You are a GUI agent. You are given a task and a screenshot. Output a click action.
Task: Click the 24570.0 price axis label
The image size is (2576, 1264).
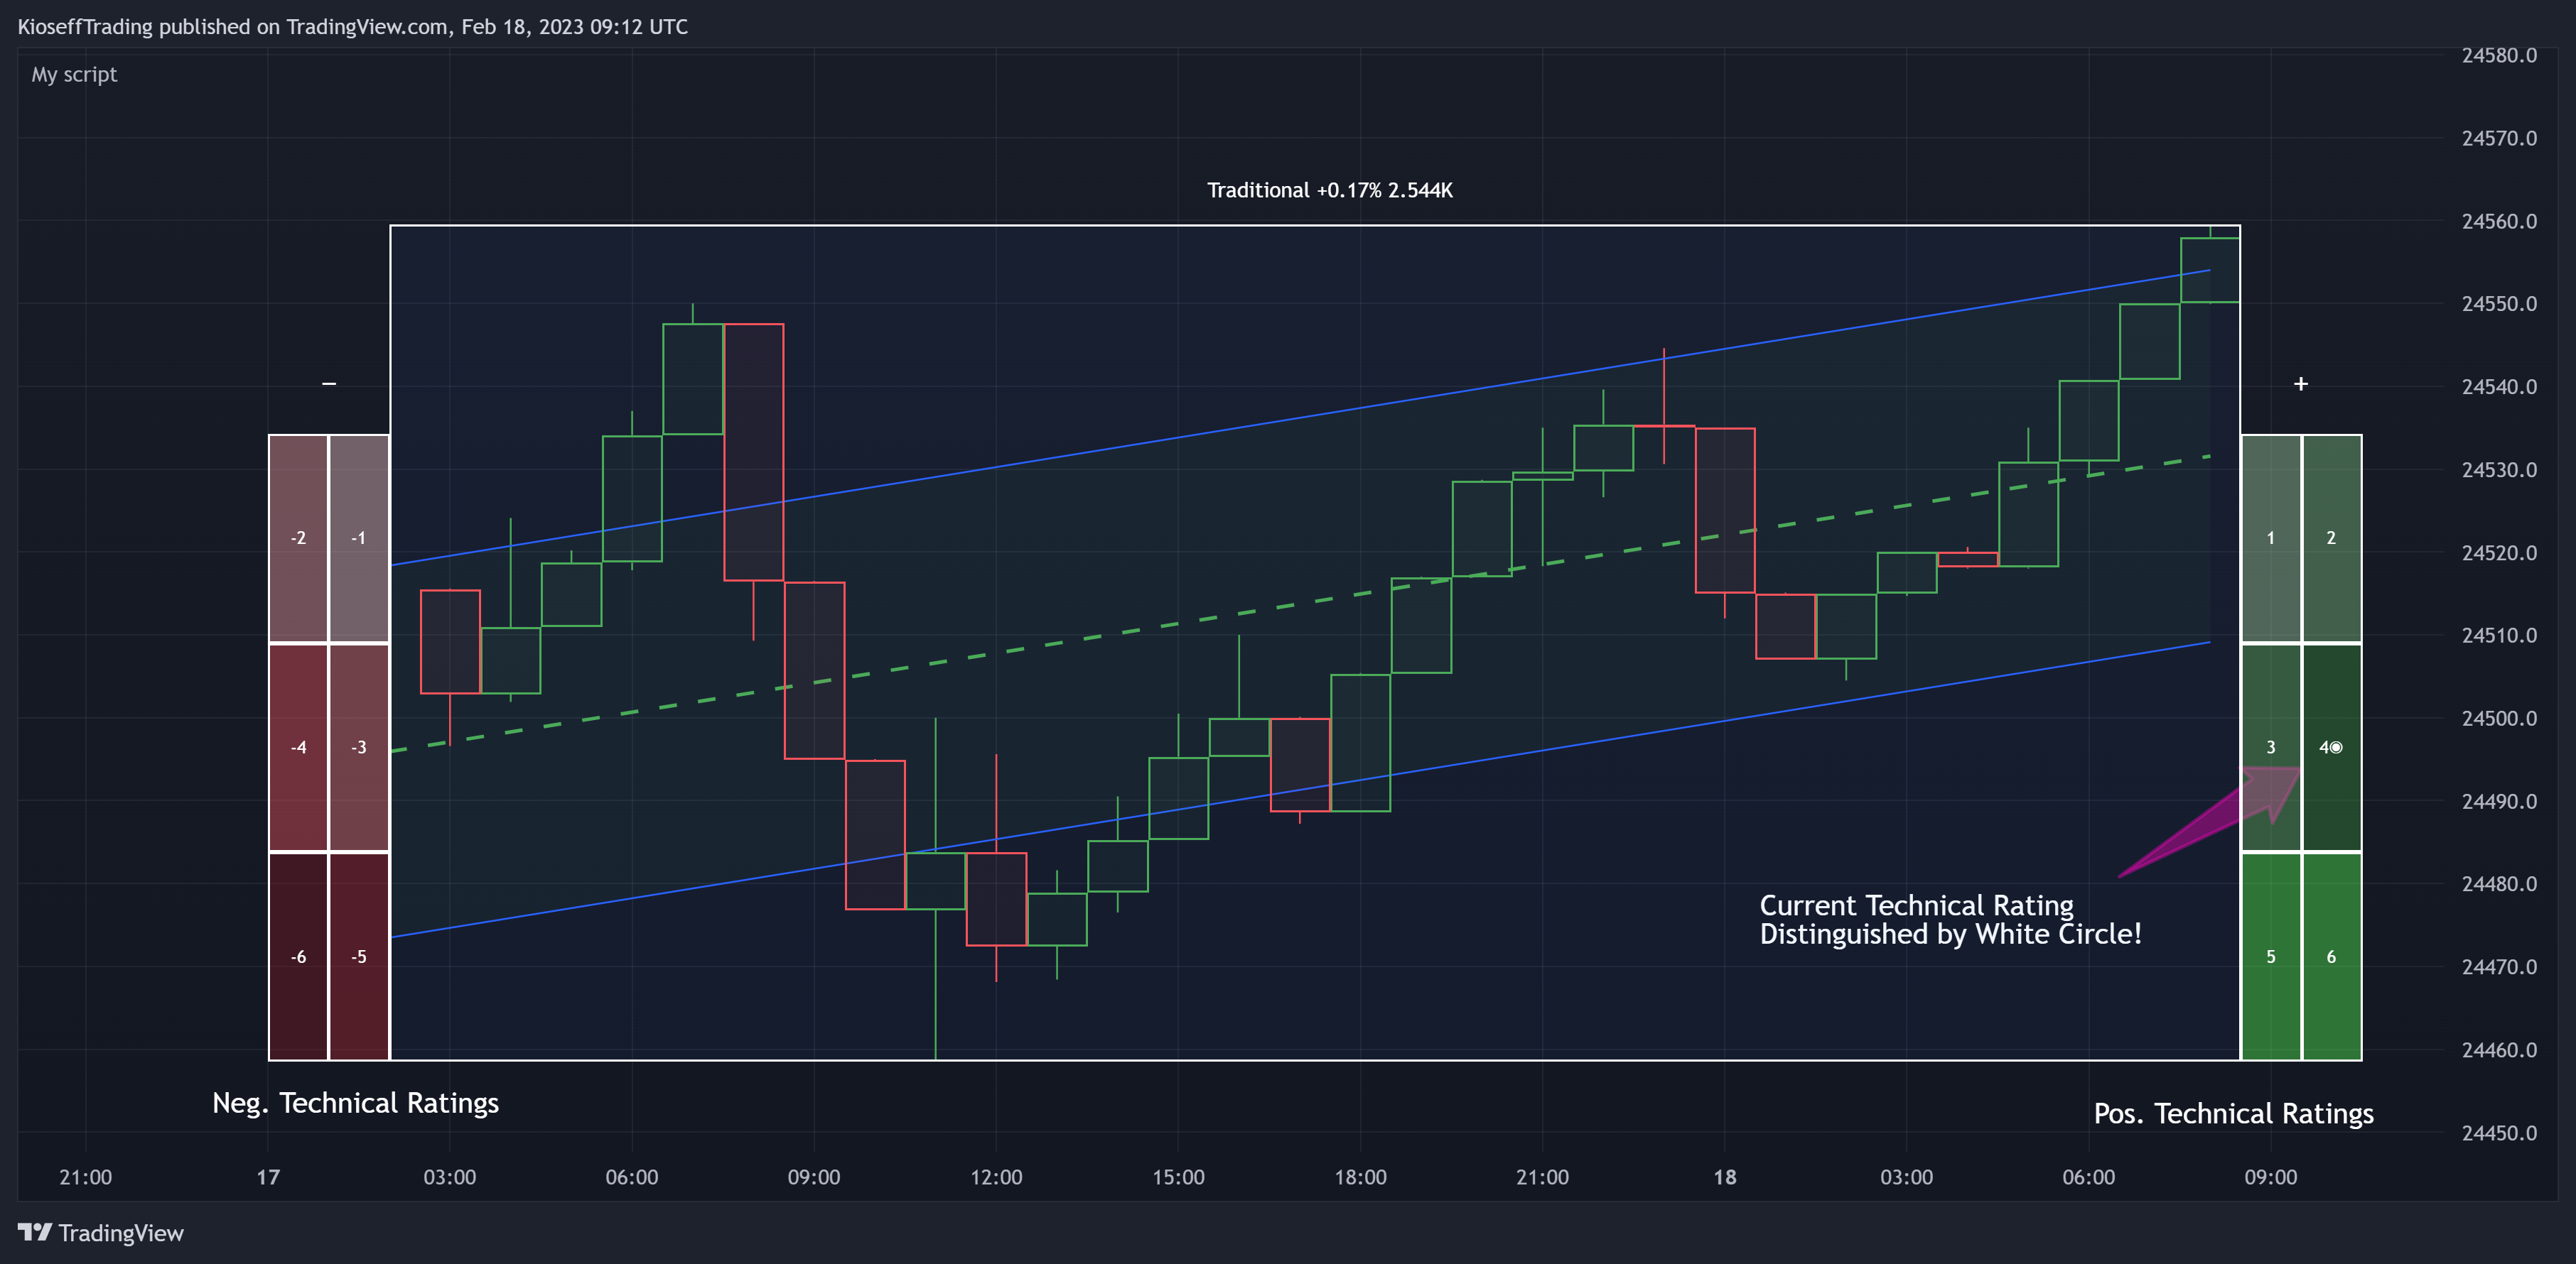click(x=2499, y=138)
